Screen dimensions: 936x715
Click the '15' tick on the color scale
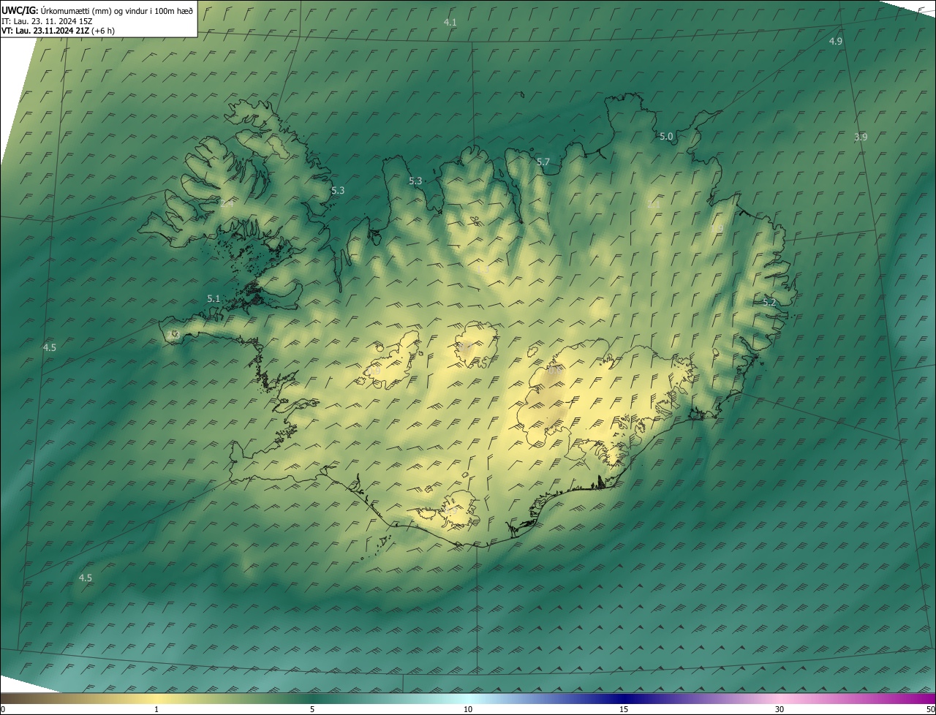point(624,710)
